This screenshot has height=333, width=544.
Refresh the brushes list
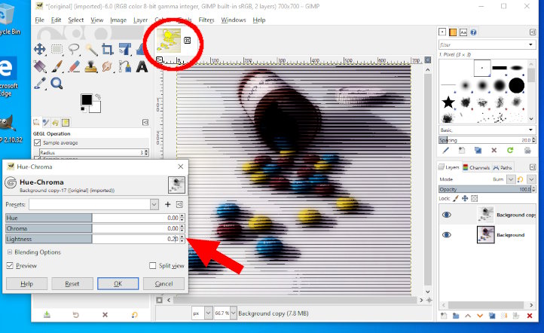(510, 150)
